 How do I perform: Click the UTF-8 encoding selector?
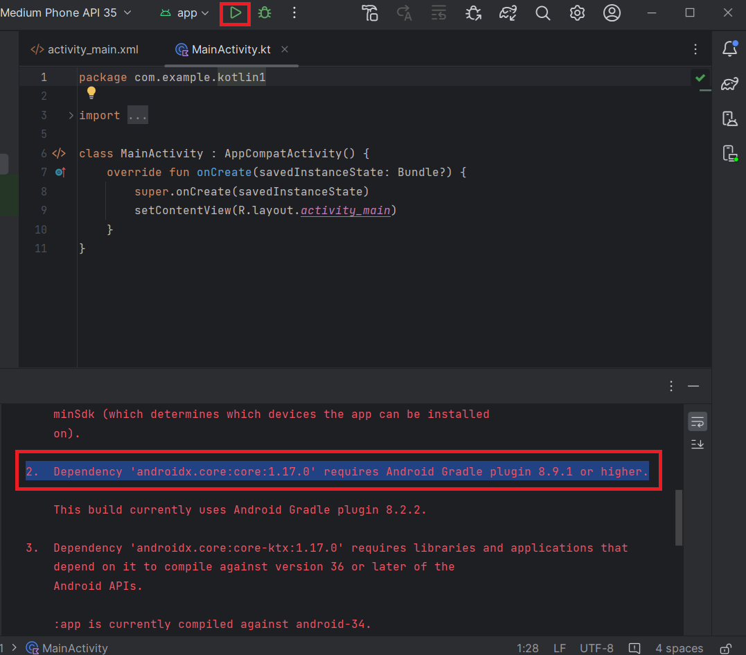click(596, 648)
